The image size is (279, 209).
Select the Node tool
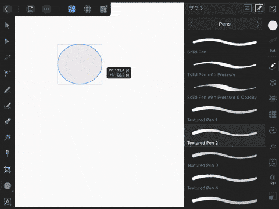coord(7,41)
